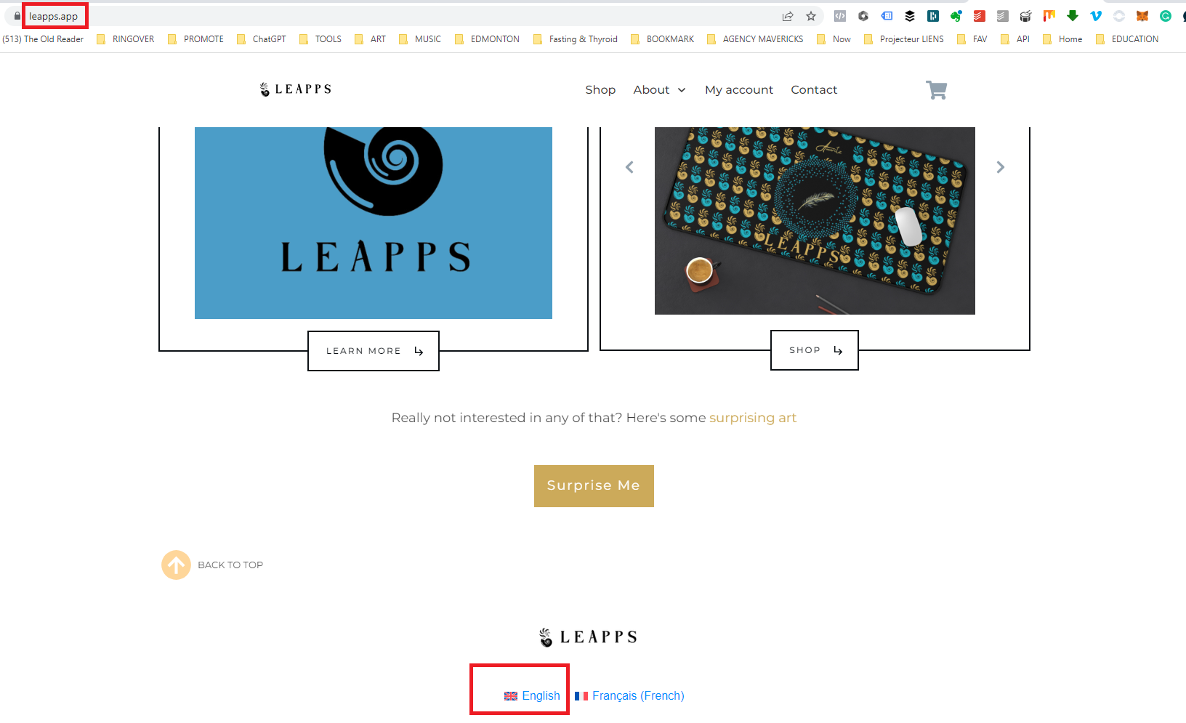
Task: Show next product with right carousel arrow
Action: (x=1001, y=167)
